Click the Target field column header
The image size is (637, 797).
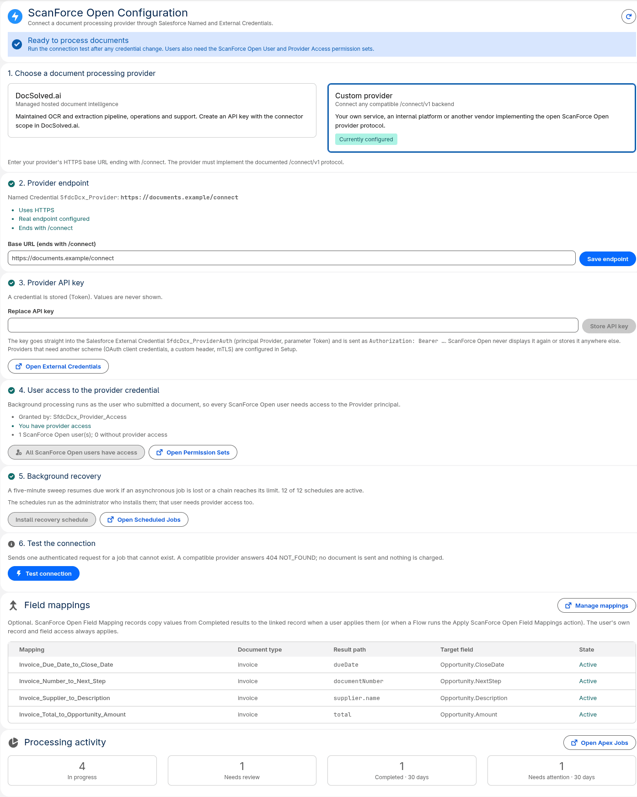[457, 650]
